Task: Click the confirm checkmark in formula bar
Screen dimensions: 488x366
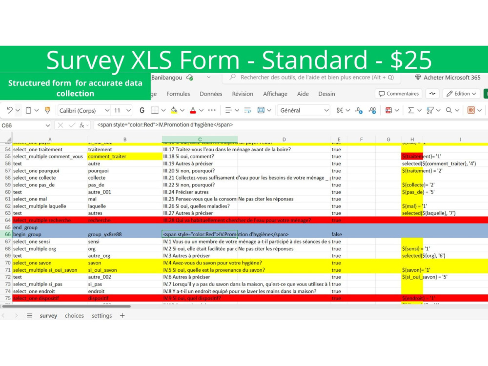Action: point(72,125)
